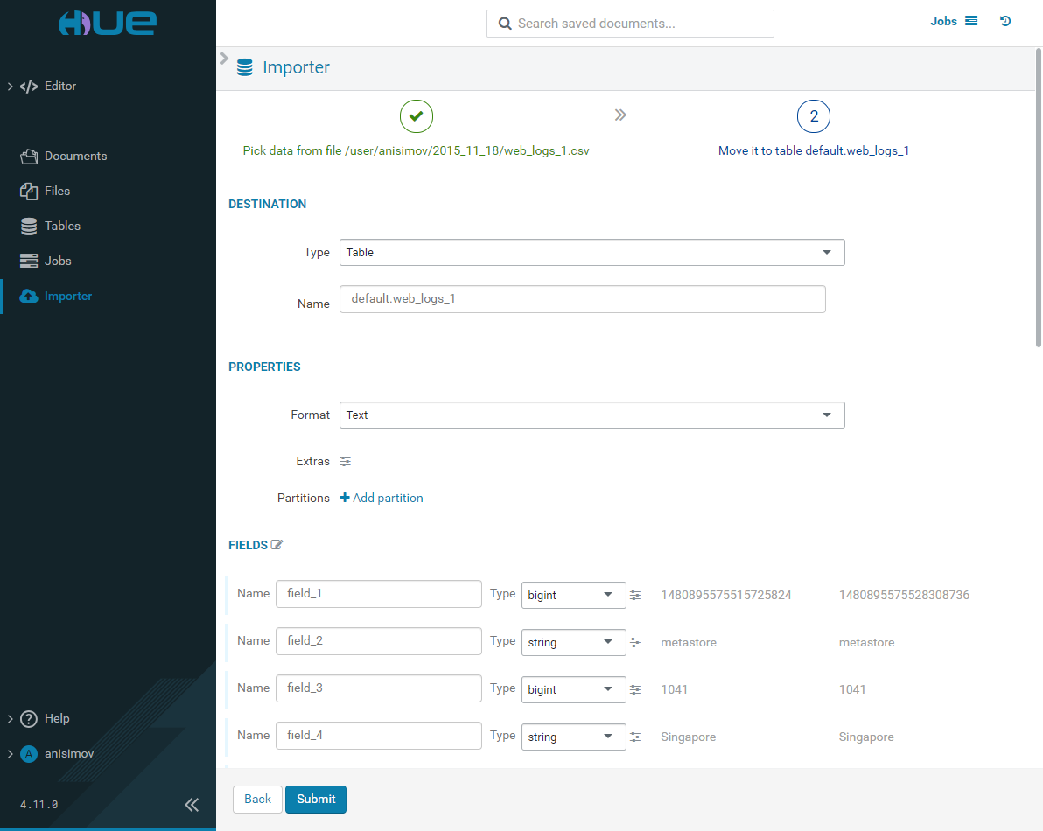
Task: Open field_3 column settings icon
Action: (635, 690)
